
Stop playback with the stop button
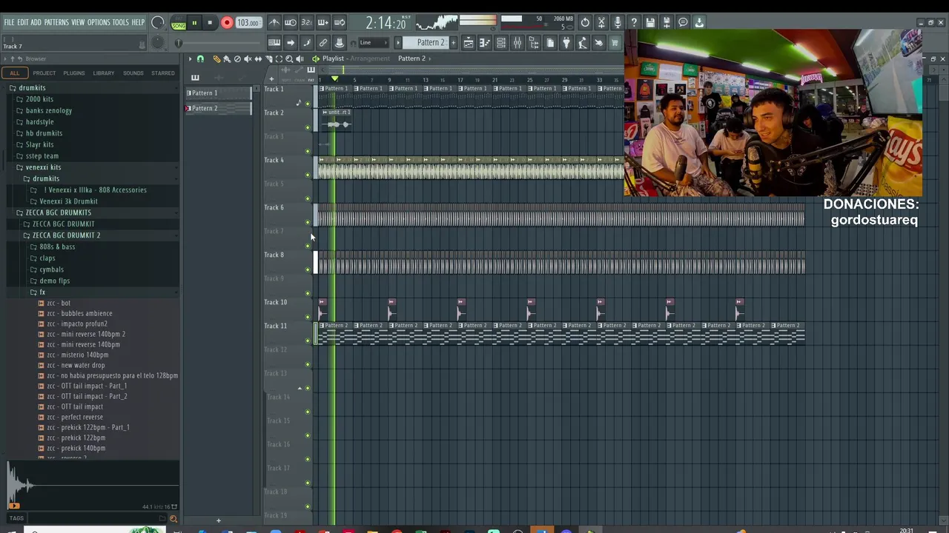coord(210,23)
